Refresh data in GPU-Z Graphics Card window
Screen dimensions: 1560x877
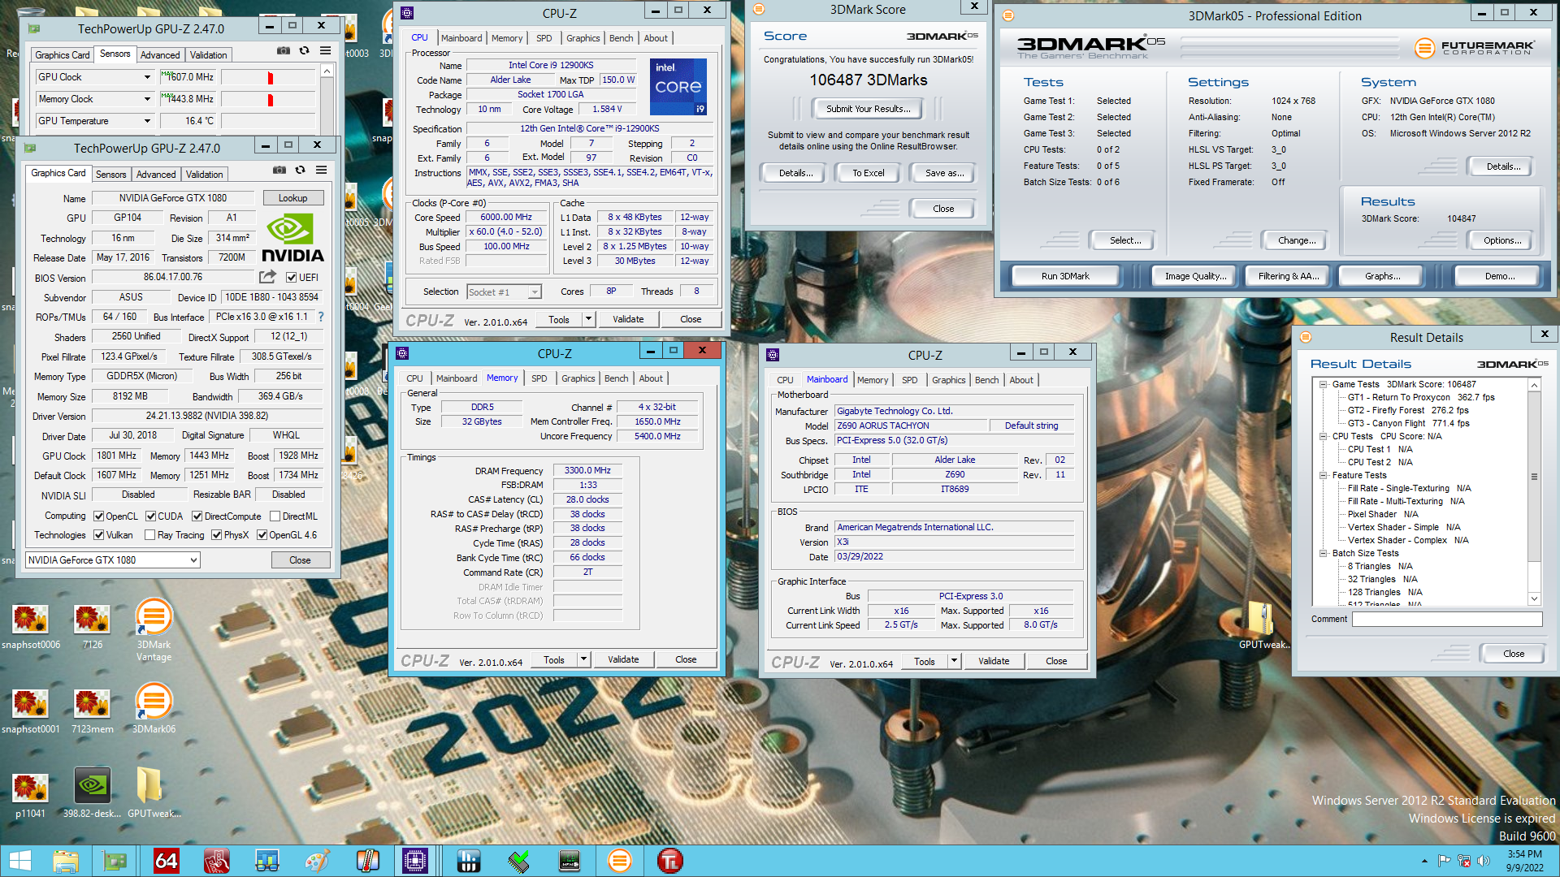300,170
